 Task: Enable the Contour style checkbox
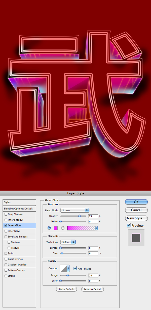click(9, 242)
